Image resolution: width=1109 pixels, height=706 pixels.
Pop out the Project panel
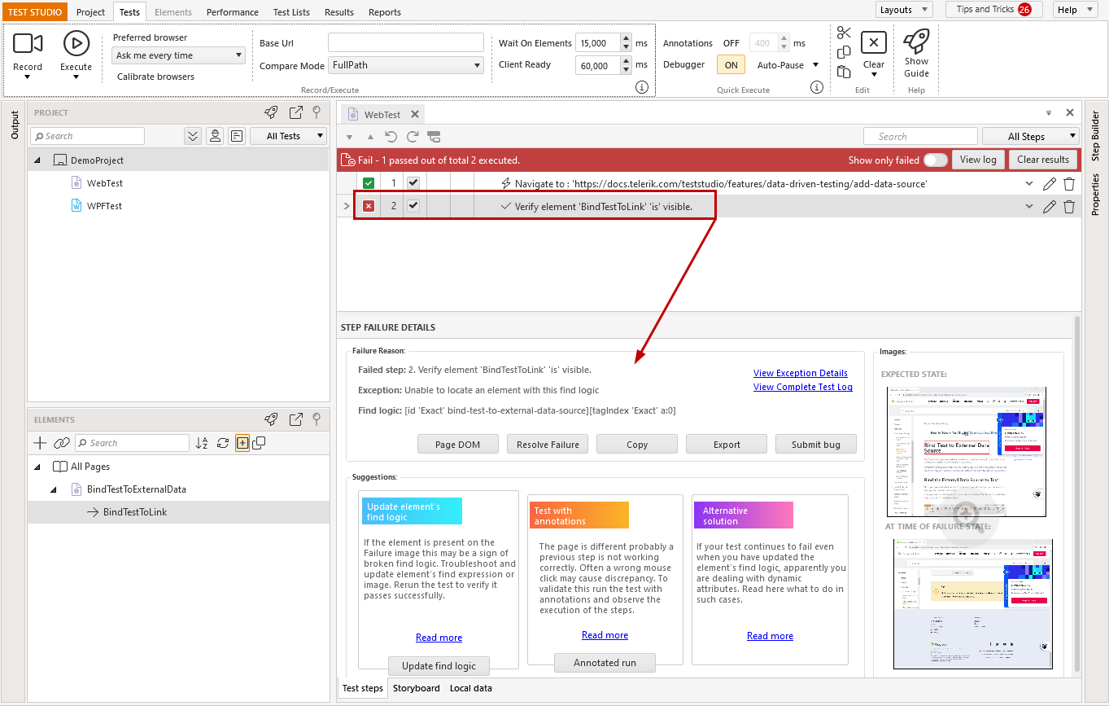point(296,113)
